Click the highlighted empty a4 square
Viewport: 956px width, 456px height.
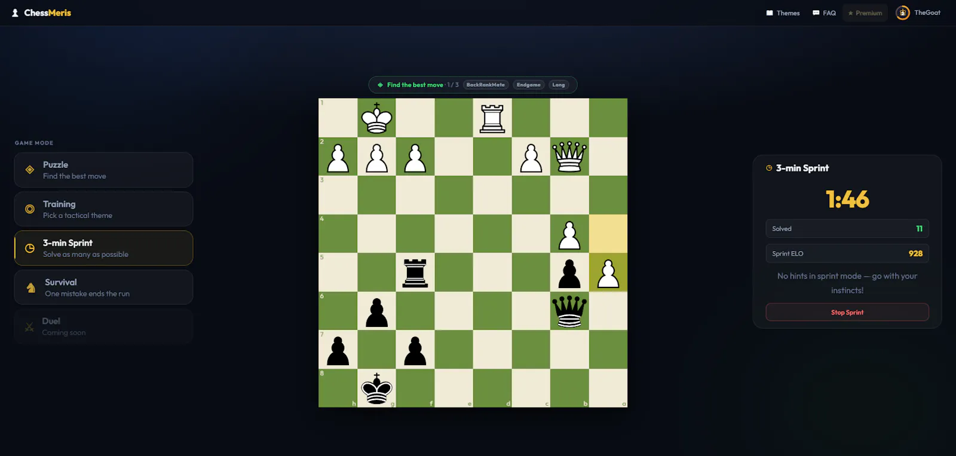coord(608,234)
